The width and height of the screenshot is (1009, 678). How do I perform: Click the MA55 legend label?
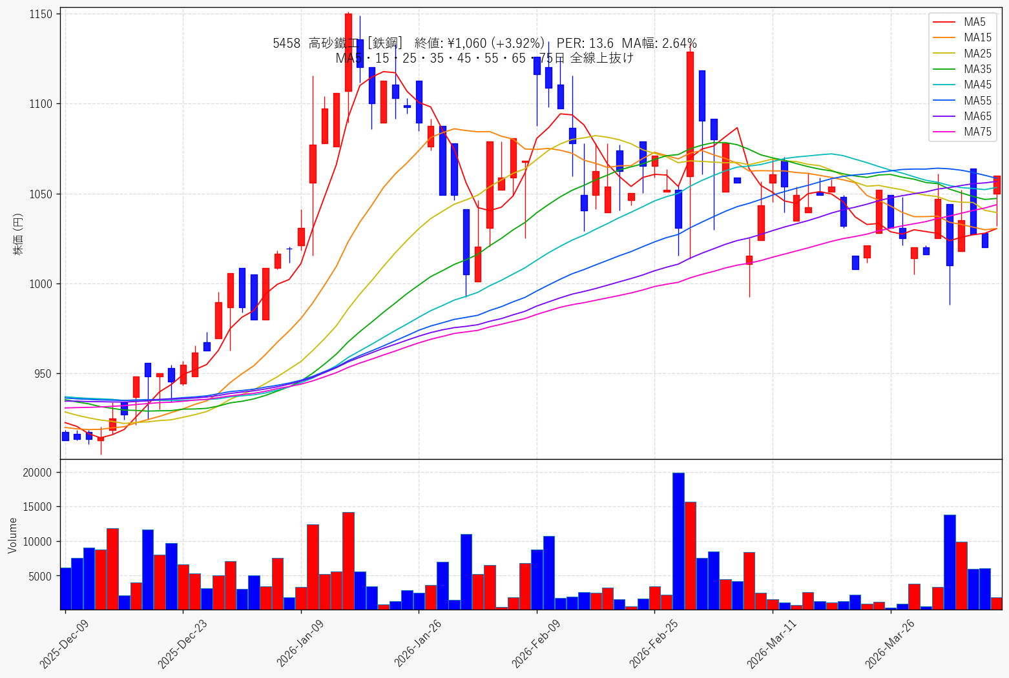click(977, 101)
